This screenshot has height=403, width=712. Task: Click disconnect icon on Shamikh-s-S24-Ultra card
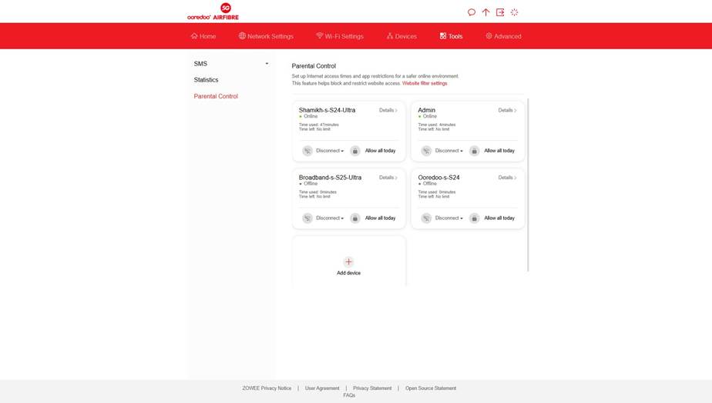307,151
